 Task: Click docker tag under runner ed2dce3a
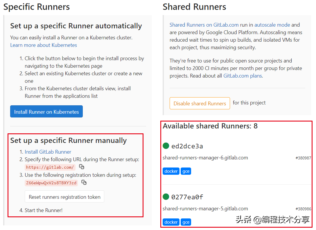[x=171, y=171]
